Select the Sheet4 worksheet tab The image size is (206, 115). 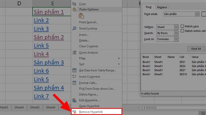[x=19, y=107]
